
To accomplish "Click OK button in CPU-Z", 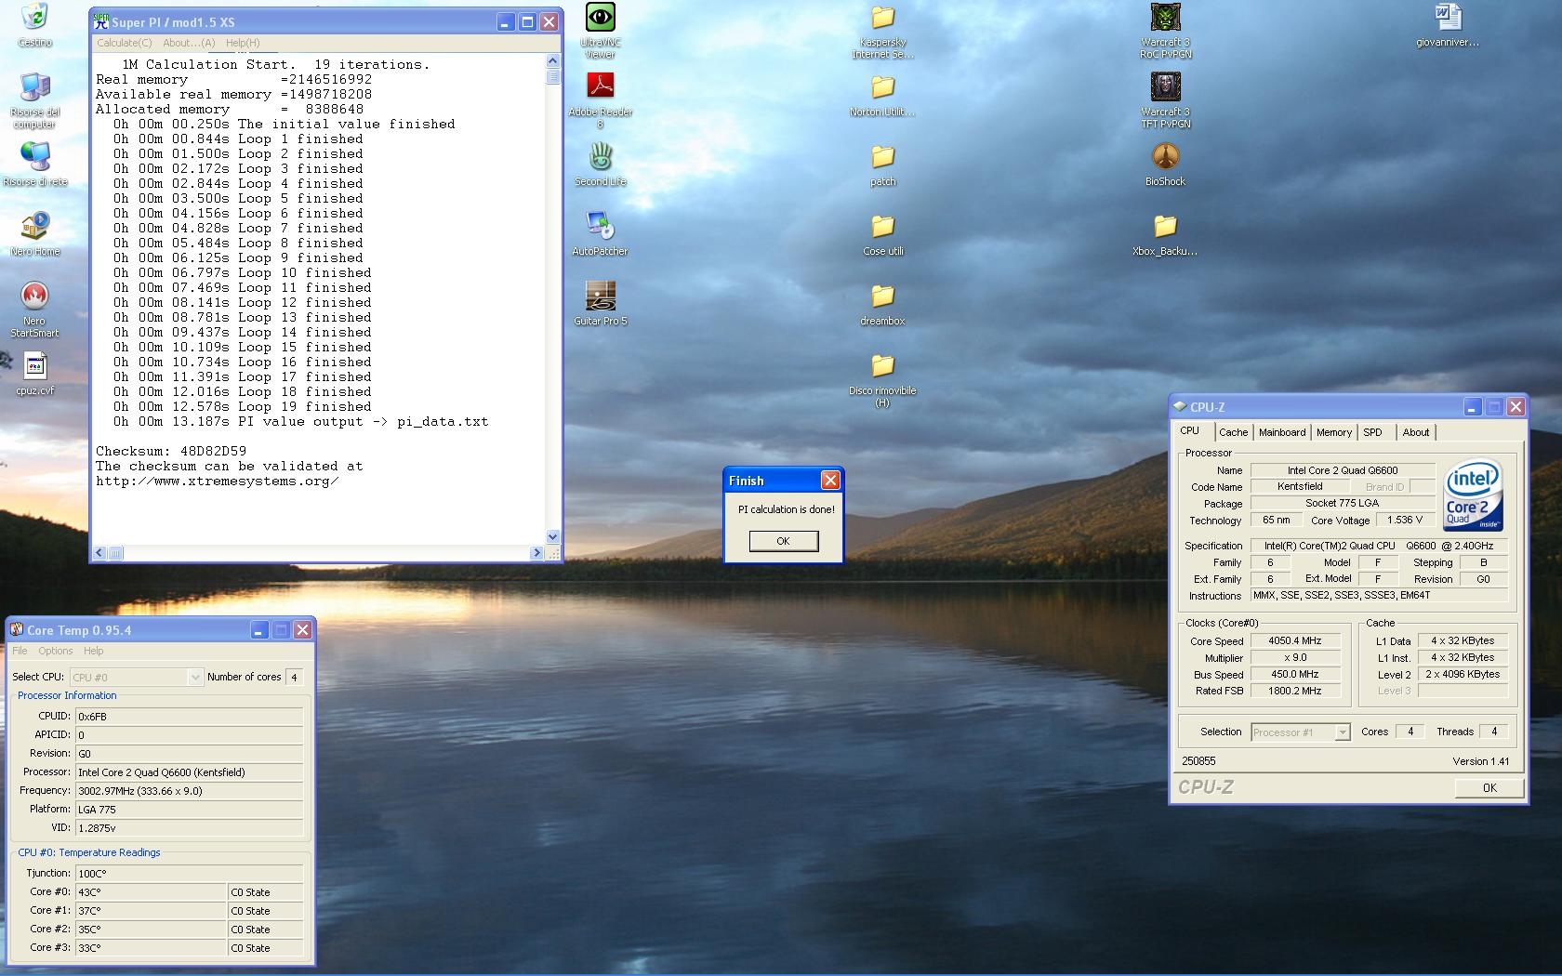I will pyautogui.click(x=1489, y=787).
